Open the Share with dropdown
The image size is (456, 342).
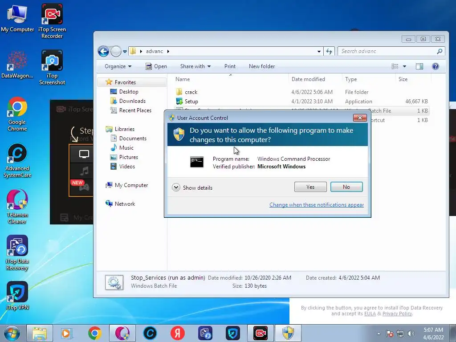195,66
